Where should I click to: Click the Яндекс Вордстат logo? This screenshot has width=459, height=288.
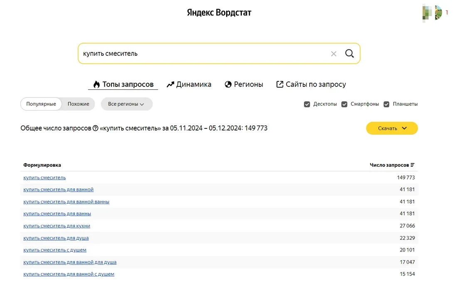219,12
